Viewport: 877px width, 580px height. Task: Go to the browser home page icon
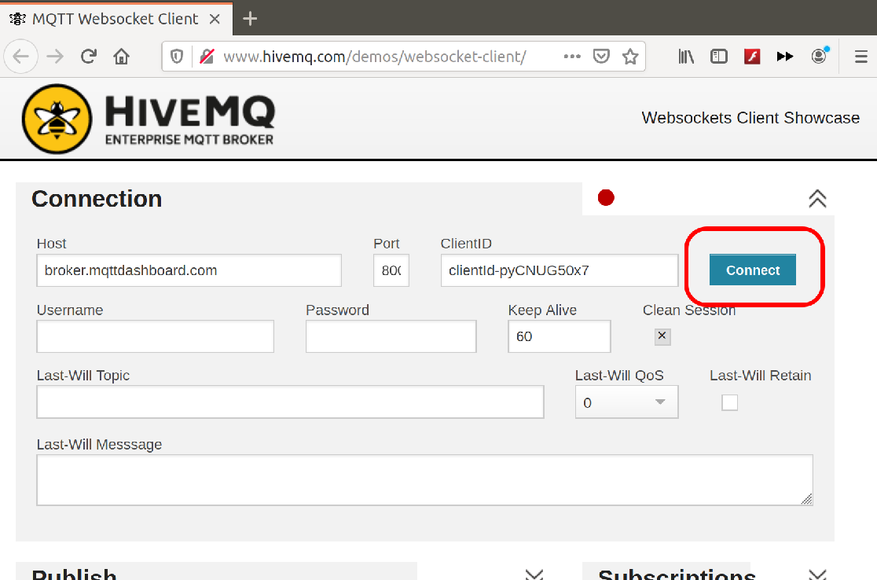(x=121, y=57)
